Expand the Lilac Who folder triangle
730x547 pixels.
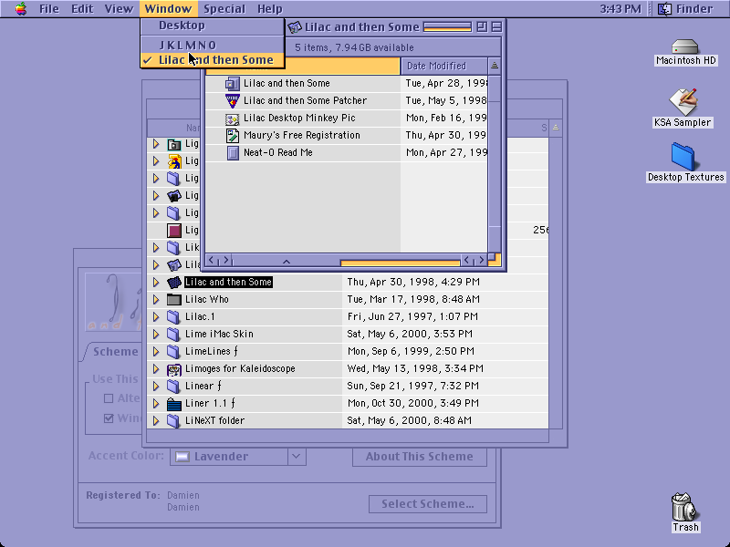[x=156, y=300]
